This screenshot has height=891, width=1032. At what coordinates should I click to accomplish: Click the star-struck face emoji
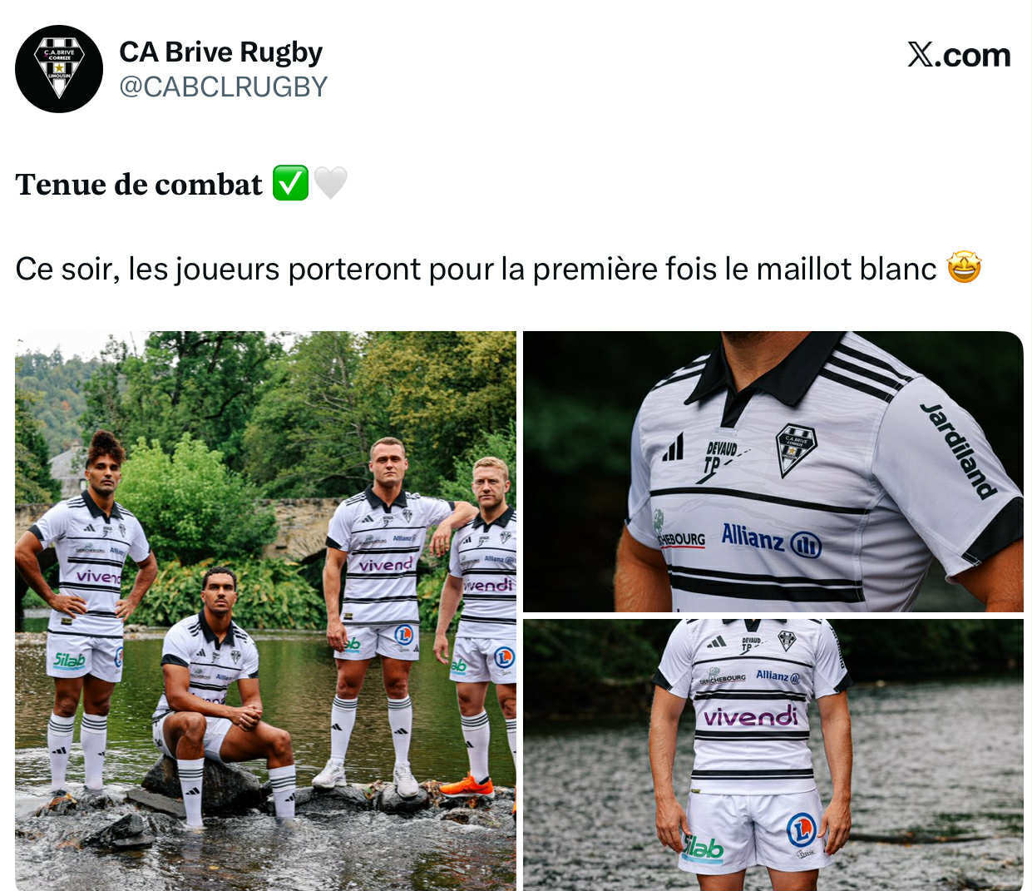coord(964,268)
